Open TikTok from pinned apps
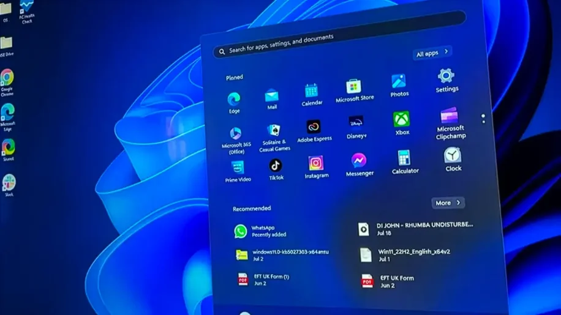Screen dimensions: 561x315 276,166
